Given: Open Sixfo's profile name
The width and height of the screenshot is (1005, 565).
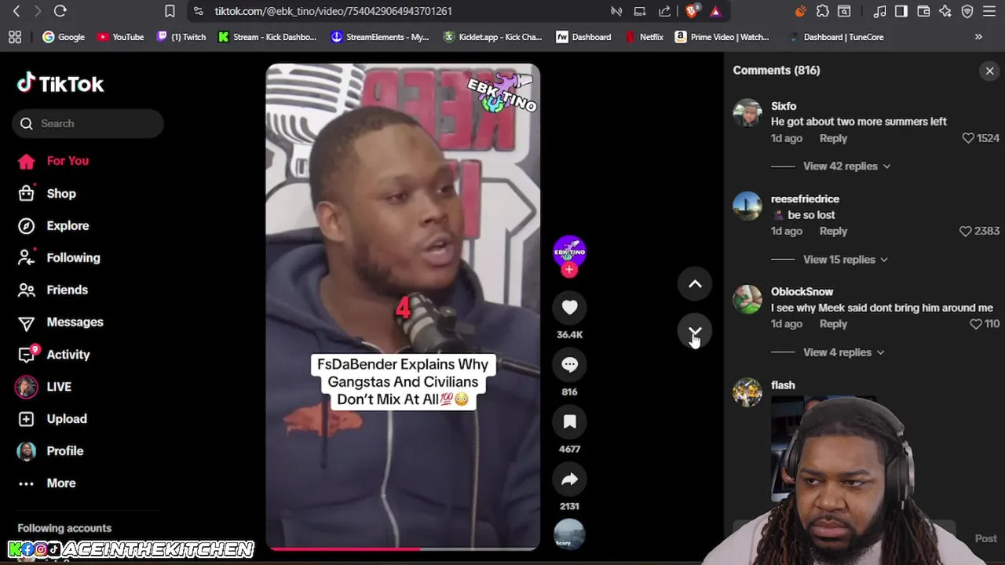Looking at the screenshot, I should [784, 106].
